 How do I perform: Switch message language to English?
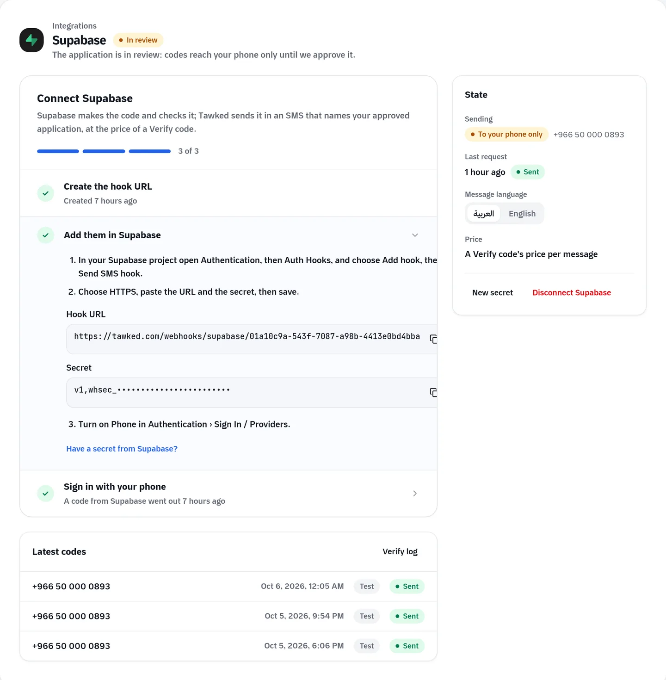[522, 214]
